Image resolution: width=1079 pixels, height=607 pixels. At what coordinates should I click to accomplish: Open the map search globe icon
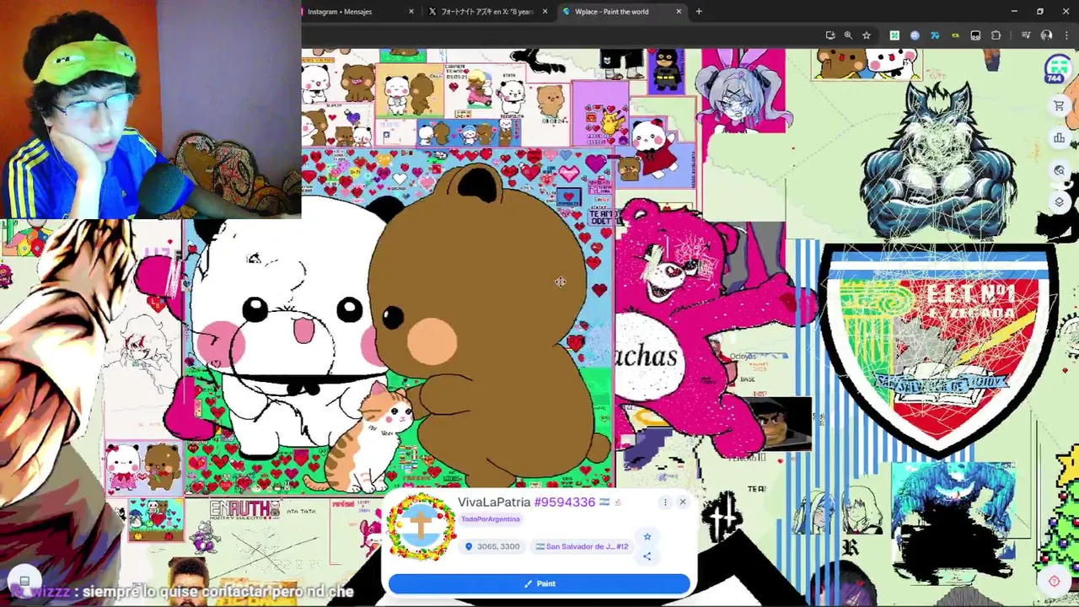[x=1059, y=169]
